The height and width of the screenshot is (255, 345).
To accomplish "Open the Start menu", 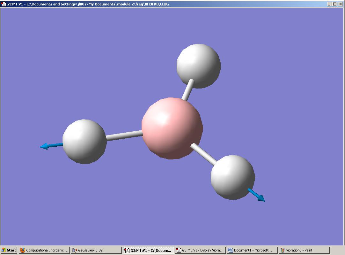I will pyautogui.click(x=9, y=250).
